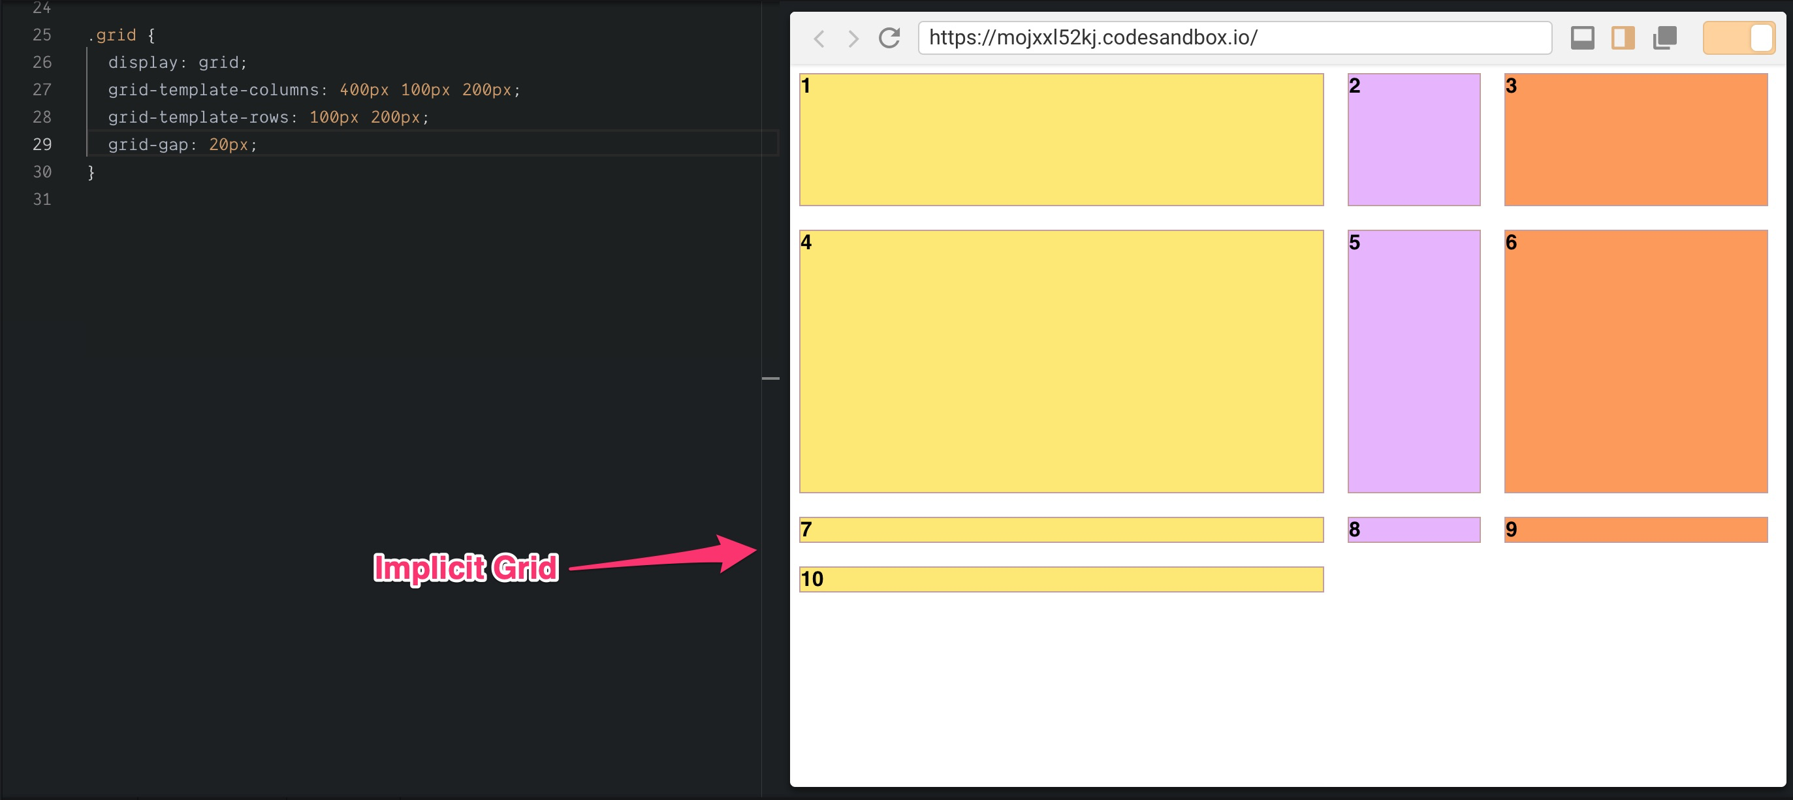Click purple grid item 2
The height and width of the screenshot is (800, 1793).
pos(1414,139)
